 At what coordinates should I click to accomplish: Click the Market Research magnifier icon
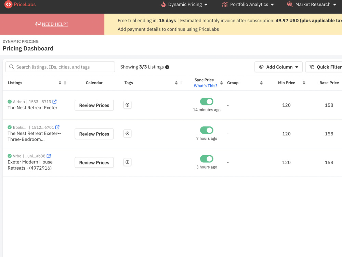click(x=290, y=4)
